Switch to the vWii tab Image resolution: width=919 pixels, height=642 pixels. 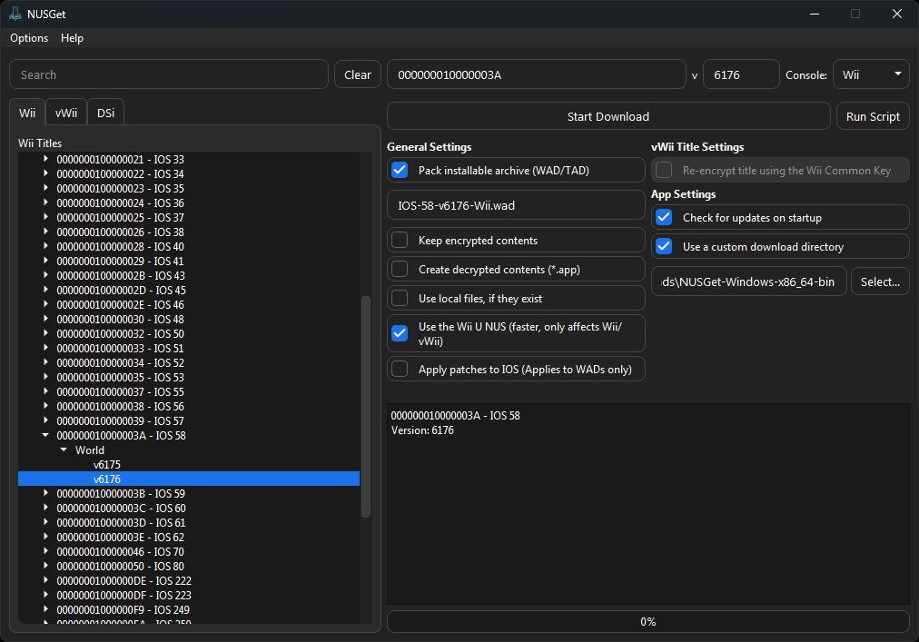pos(66,113)
